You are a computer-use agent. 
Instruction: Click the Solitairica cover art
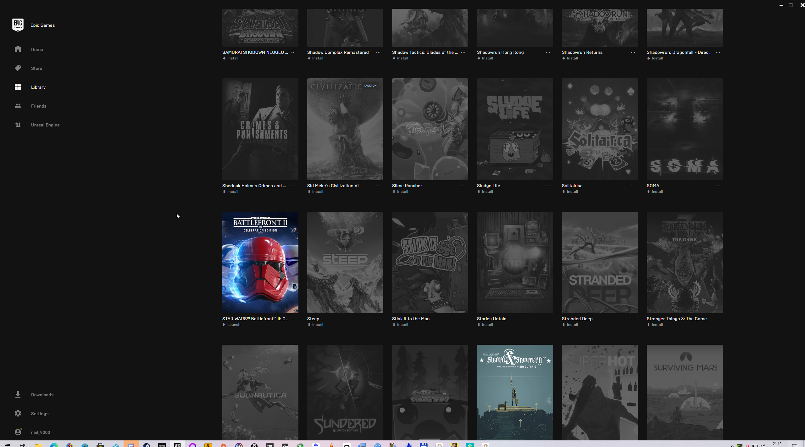coord(600,129)
